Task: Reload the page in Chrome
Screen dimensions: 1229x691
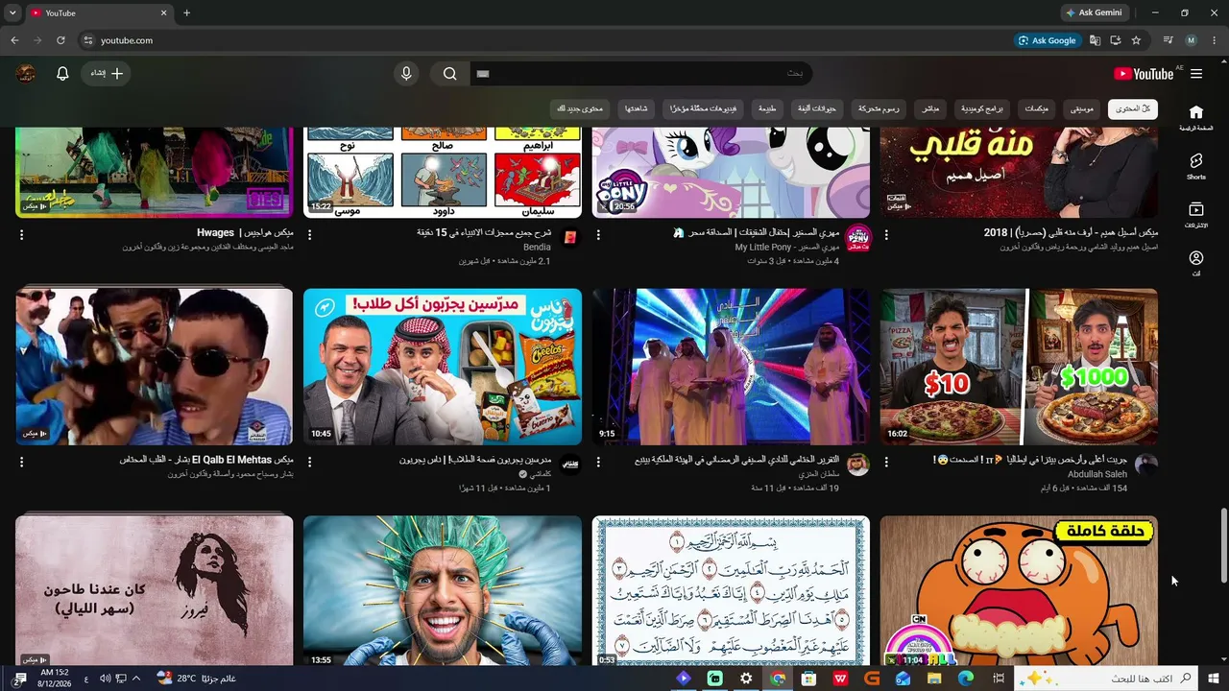Action: tap(60, 40)
